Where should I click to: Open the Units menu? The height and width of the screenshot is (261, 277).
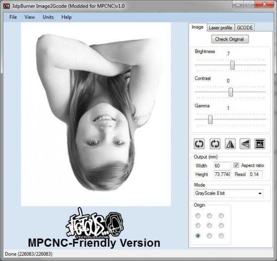point(48,17)
